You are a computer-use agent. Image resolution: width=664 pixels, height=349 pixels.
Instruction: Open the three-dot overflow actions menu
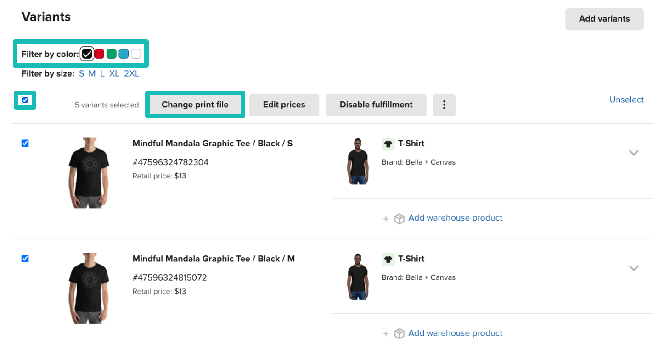coord(444,105)
